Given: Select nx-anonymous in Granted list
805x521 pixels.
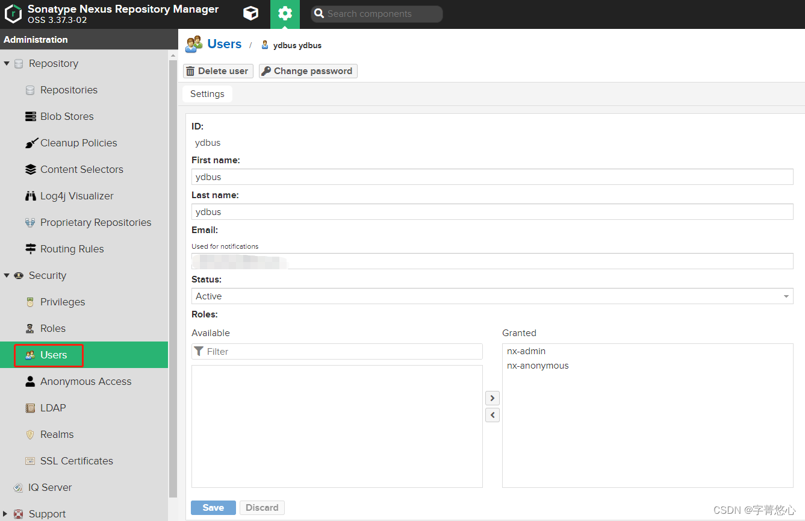Looking at the screenshot, I should pos(538,366).
